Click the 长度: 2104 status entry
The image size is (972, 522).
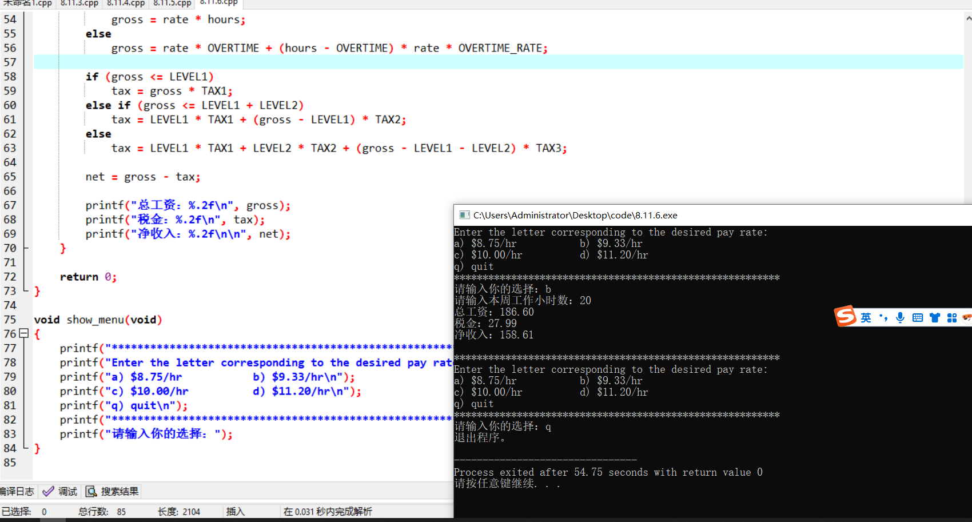pyautogui.click(x=179, y=512)
